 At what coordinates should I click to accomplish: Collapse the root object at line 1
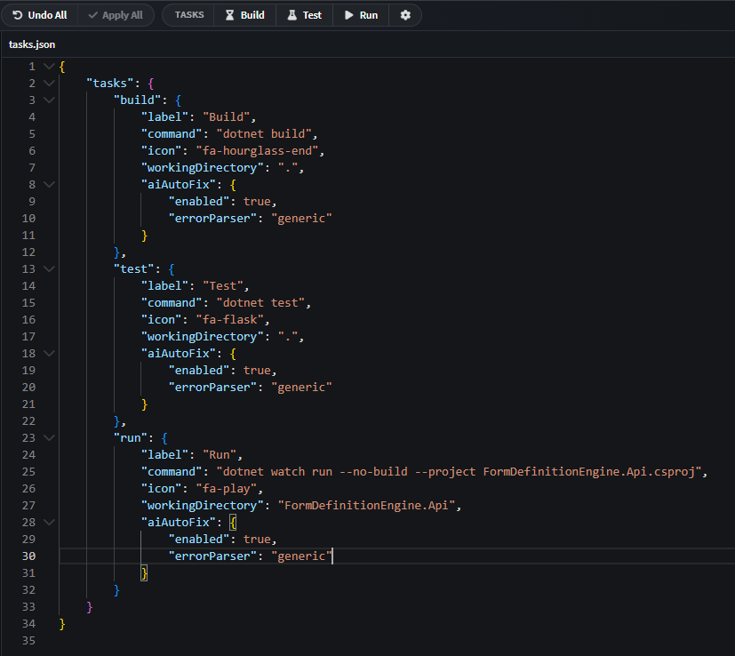coord(49,67)
